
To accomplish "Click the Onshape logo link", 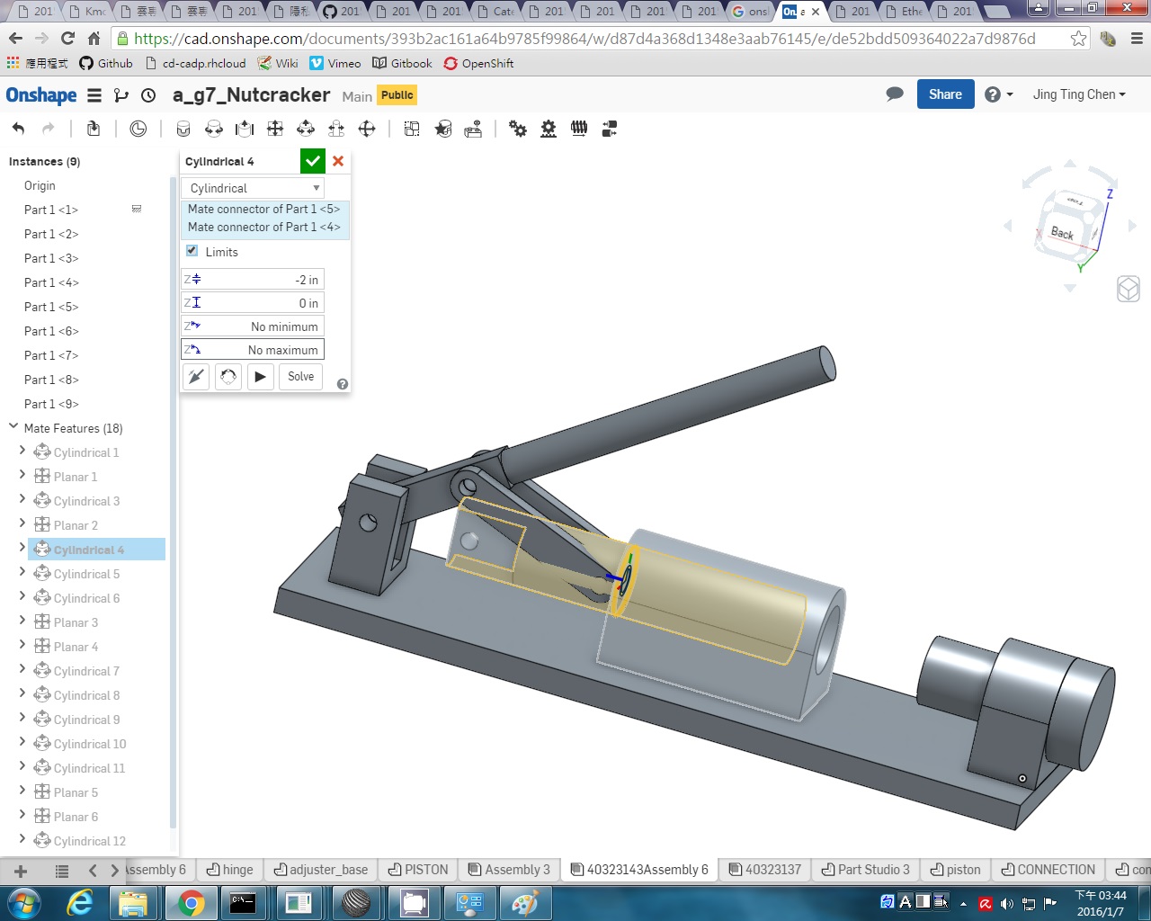I will click(x=41, y=95).
